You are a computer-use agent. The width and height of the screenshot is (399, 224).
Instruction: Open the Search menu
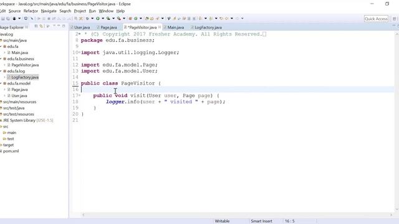(65, 11)
